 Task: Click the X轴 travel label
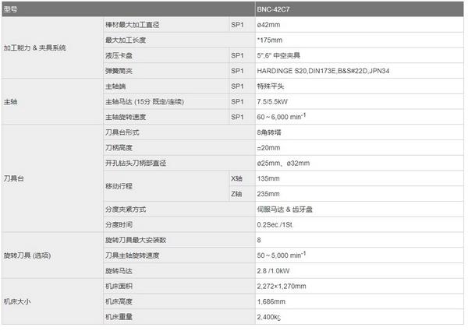pyautogui.click(x=237, y=178)
